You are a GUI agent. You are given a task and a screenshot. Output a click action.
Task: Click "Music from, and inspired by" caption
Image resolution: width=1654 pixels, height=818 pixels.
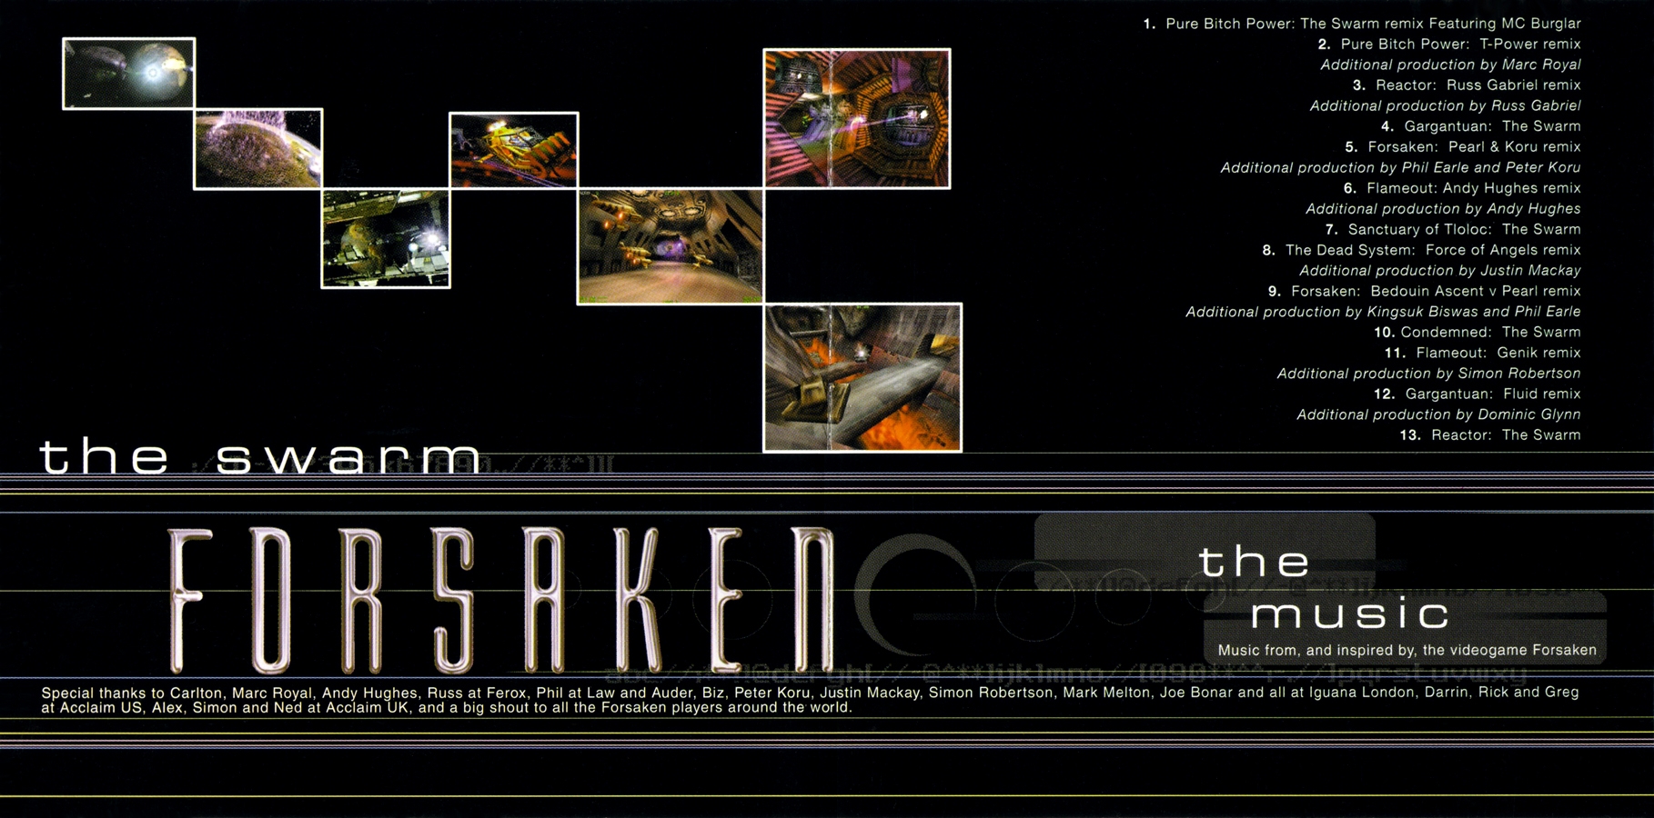pyautogui.click(x=1407, y=651)
